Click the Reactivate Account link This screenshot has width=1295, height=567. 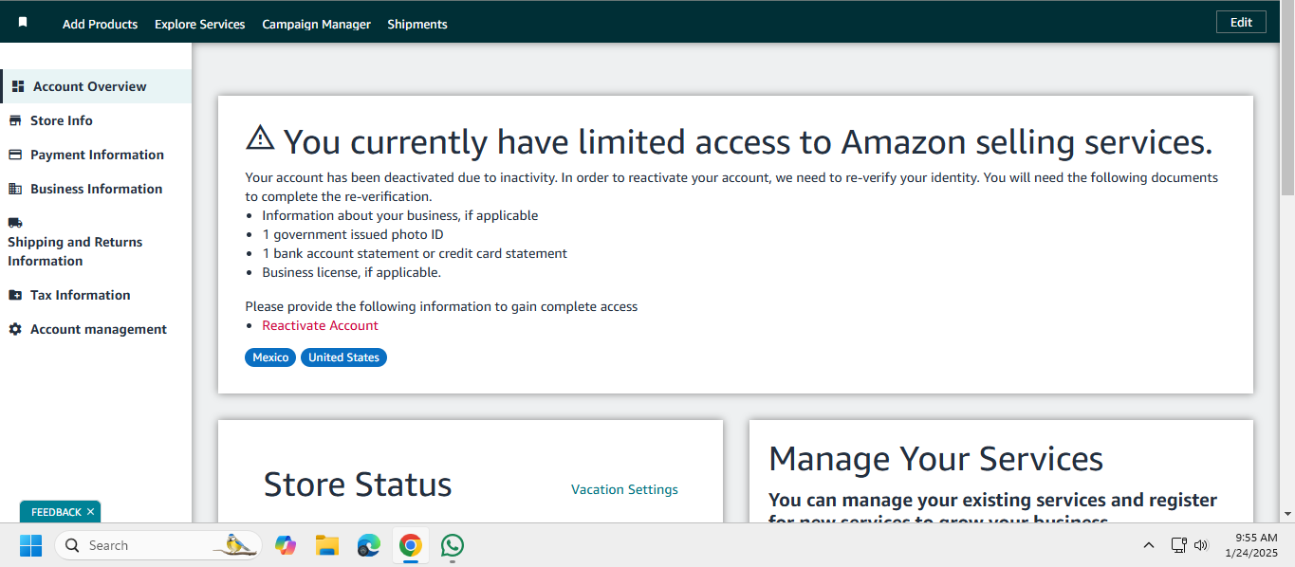tap(320, 325)
